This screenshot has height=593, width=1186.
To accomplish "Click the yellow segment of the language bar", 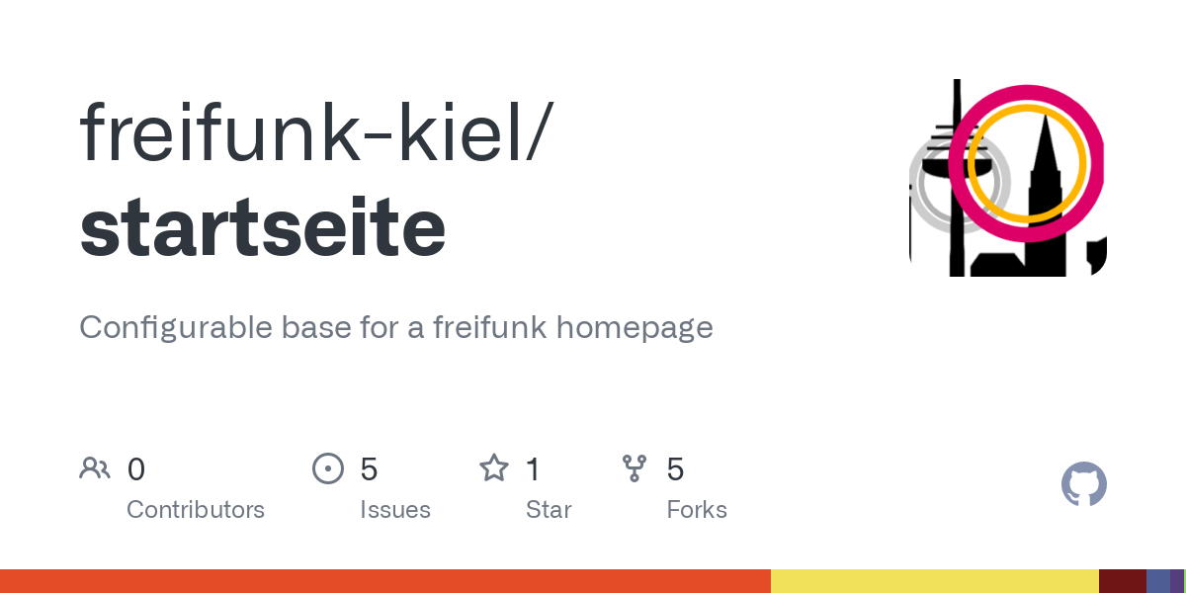I will point(934,581).
